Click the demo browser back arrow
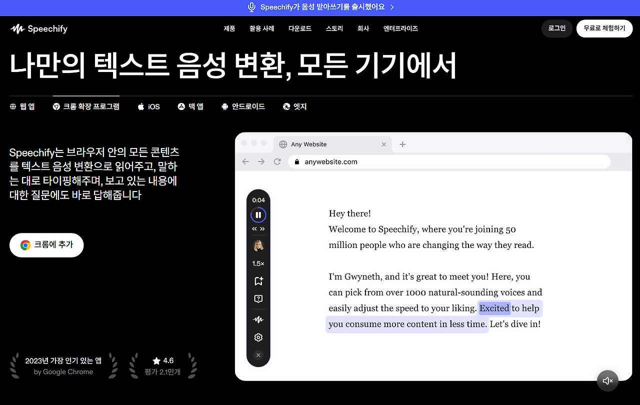 (x=245, y=161)
